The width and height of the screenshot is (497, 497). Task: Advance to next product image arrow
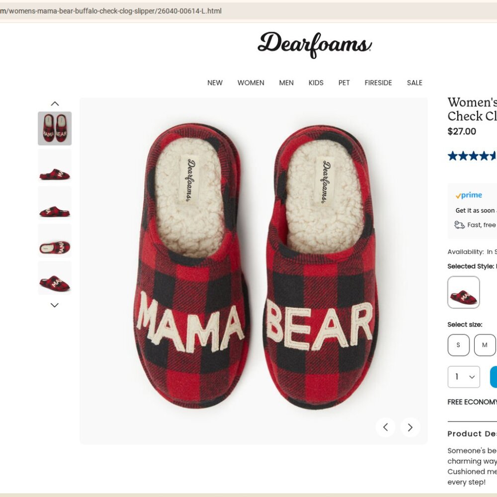(x=410, y=427)
